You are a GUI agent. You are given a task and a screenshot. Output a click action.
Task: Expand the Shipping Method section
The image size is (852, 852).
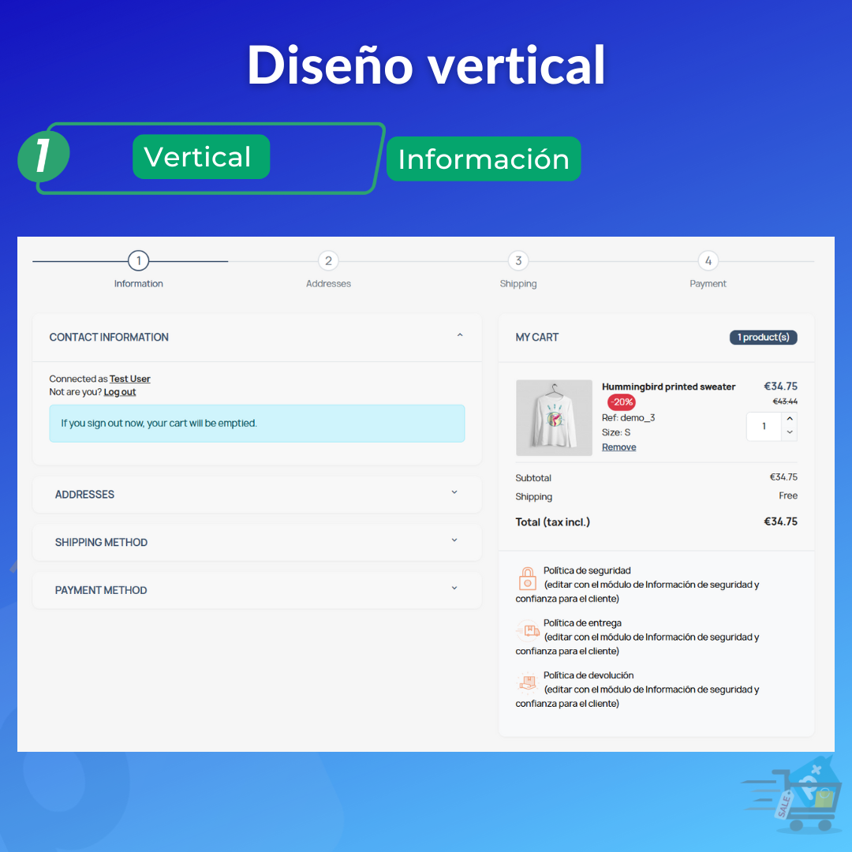coord(454,540)
